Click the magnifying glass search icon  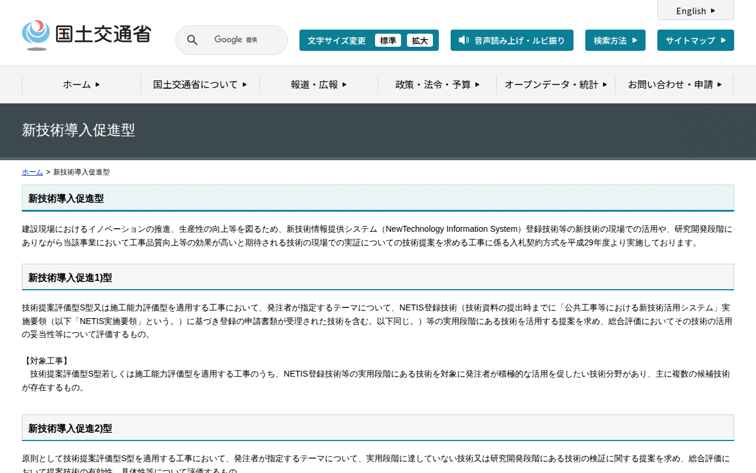coord(192,40)
